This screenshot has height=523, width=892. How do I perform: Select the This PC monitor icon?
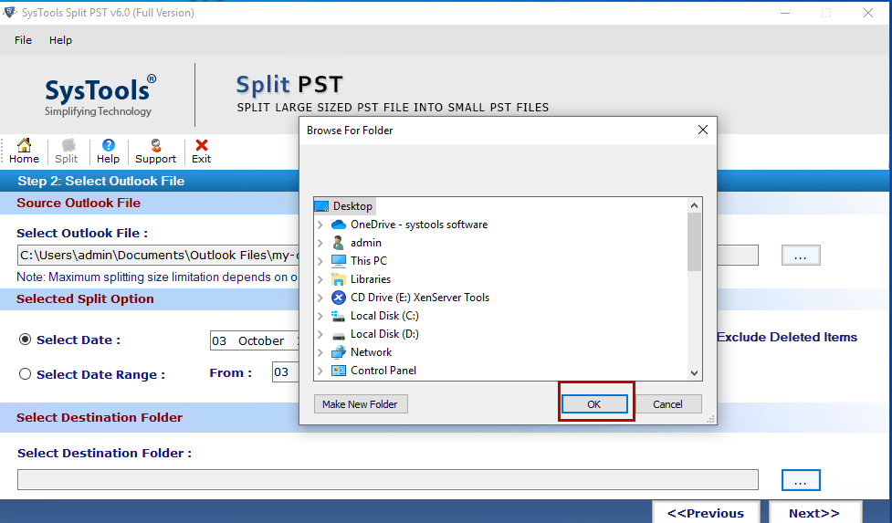[x=339, y=261]
